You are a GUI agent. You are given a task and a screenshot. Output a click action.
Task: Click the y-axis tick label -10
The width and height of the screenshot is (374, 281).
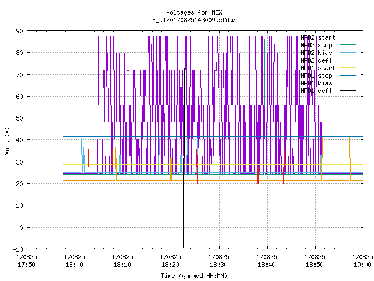(x=18, y=249)
